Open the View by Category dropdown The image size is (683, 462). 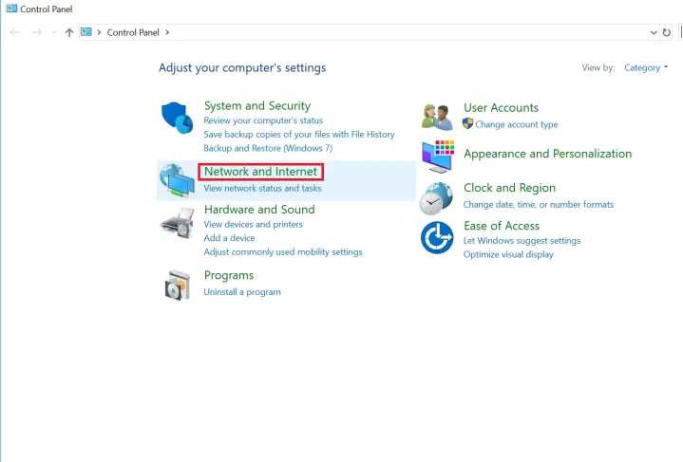646,67
